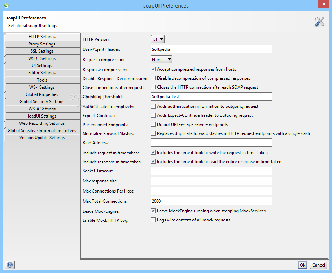Switch to loadUI Settings tab
This screenshot has height=273, width=332.
coord(42,116)
